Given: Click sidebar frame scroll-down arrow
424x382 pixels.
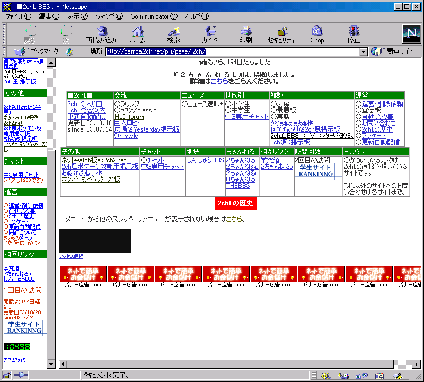Looking at the screenshot, I should pos(51,364).
